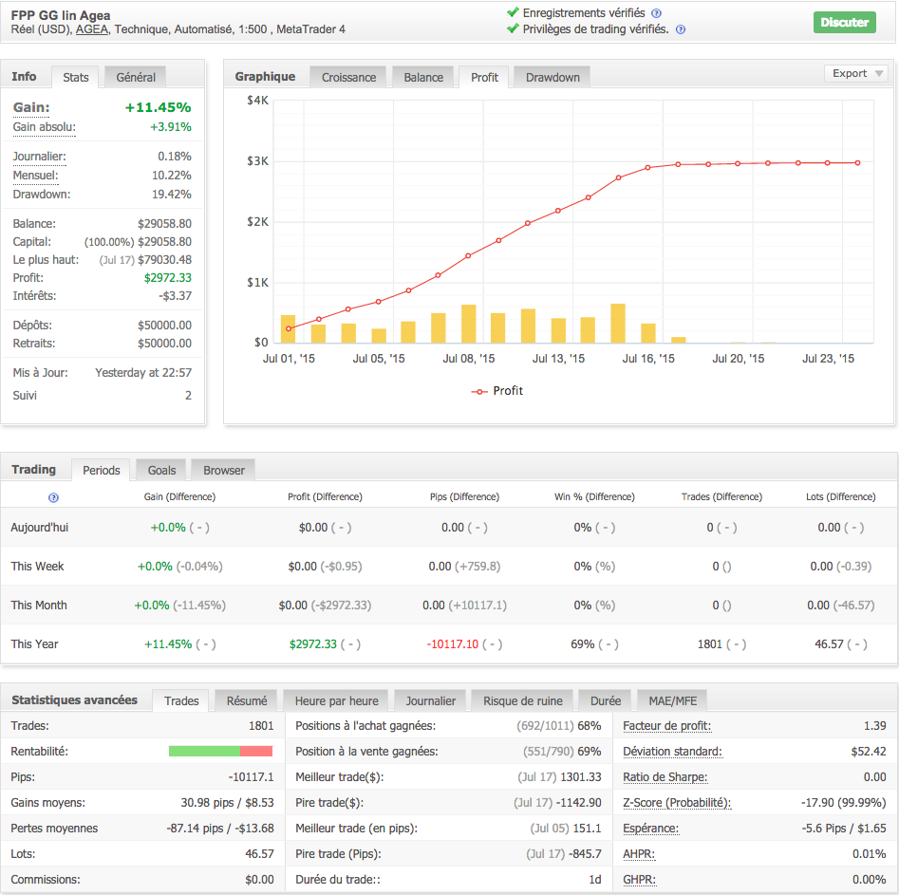The width and height of the screenshot is (899, 895).
Task: Switch to the Goals trading tab
Action: tap(161, 470)
